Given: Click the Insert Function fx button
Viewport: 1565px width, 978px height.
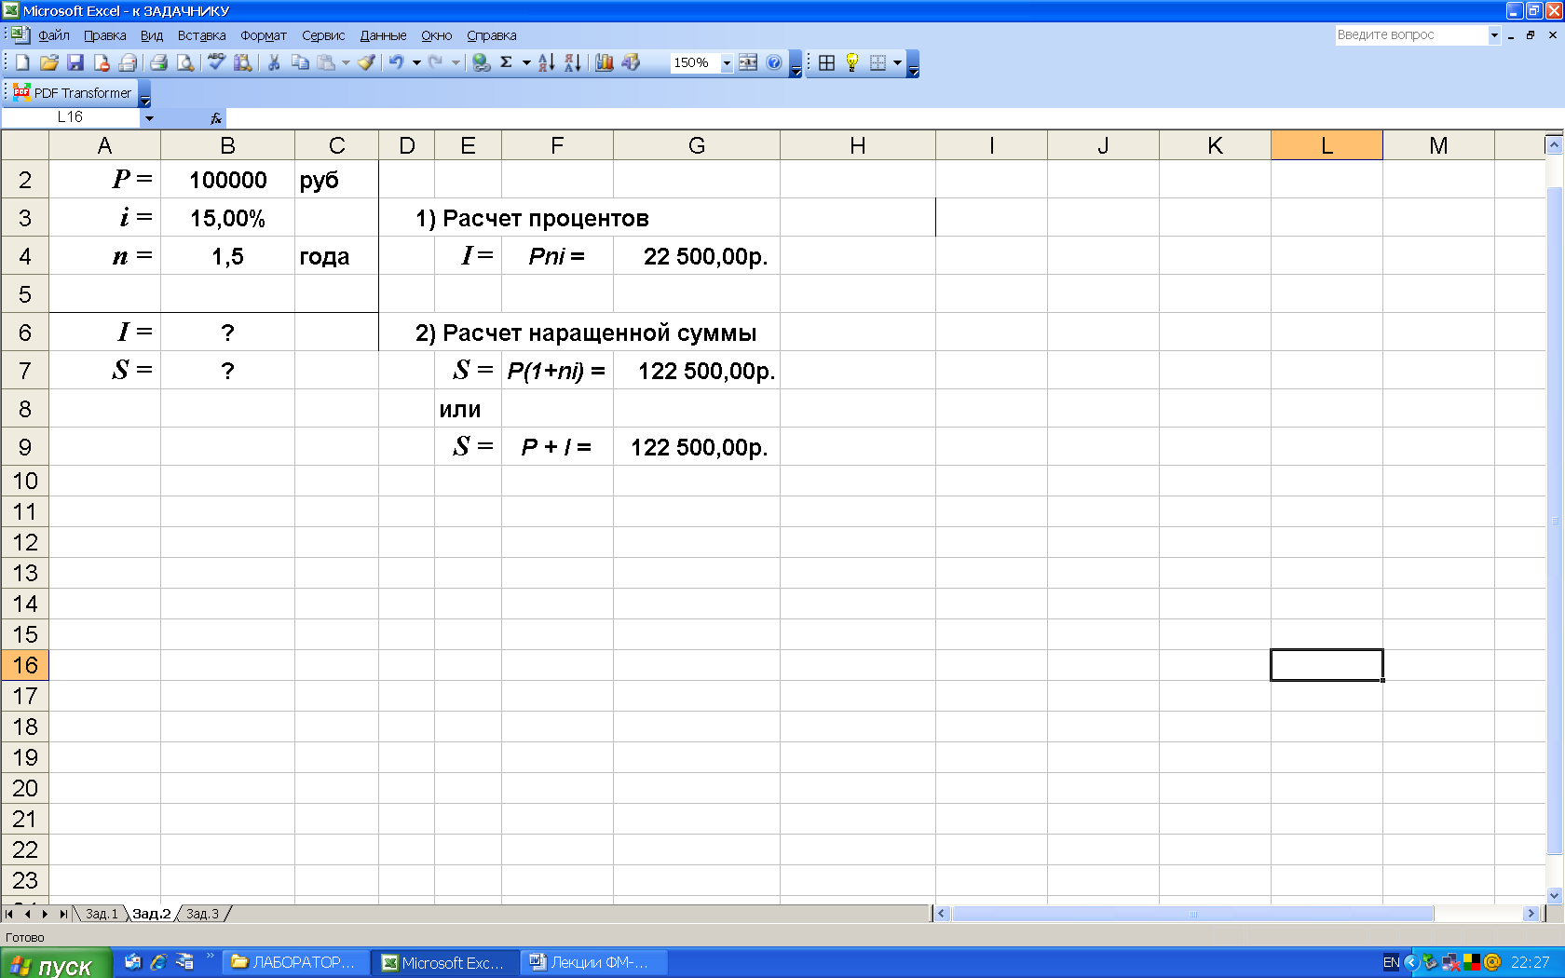Looking at the screenshot, I should click(216, 118).
